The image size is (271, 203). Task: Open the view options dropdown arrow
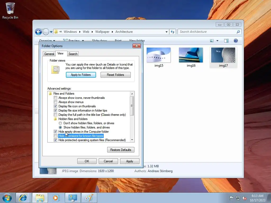(x=218, y=41)
